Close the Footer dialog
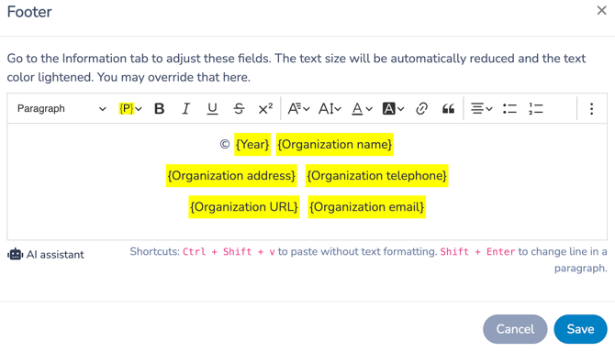 (x=601, y=11)
